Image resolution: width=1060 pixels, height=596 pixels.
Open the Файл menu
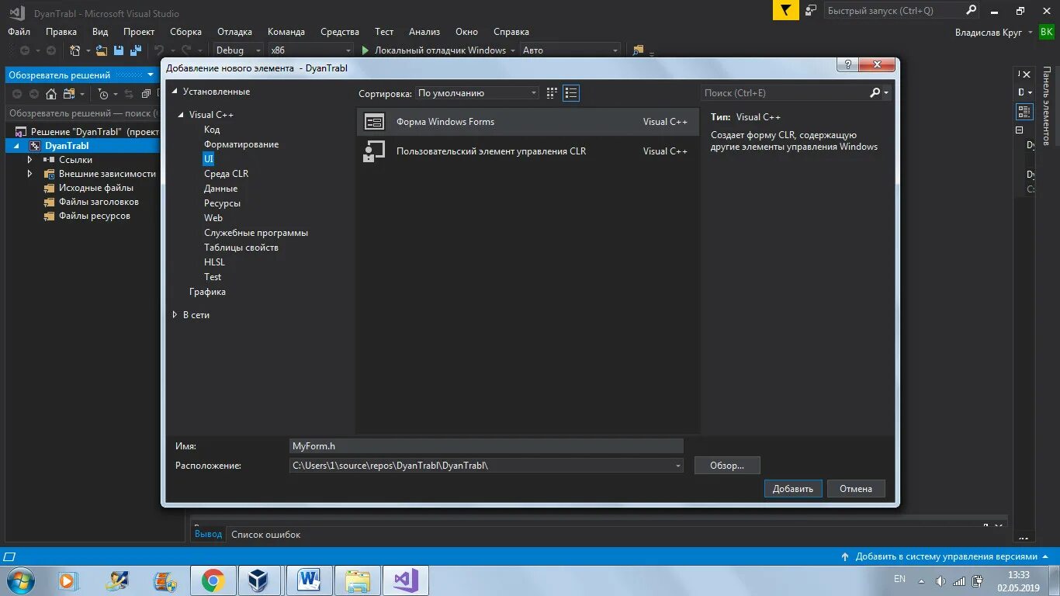point(19,32)
